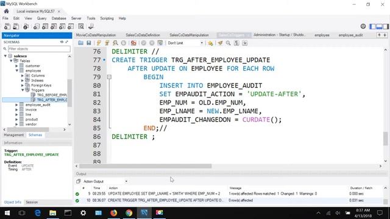
Task: Click the MySQL Workbench home icon
Action: tap(7, 11)
